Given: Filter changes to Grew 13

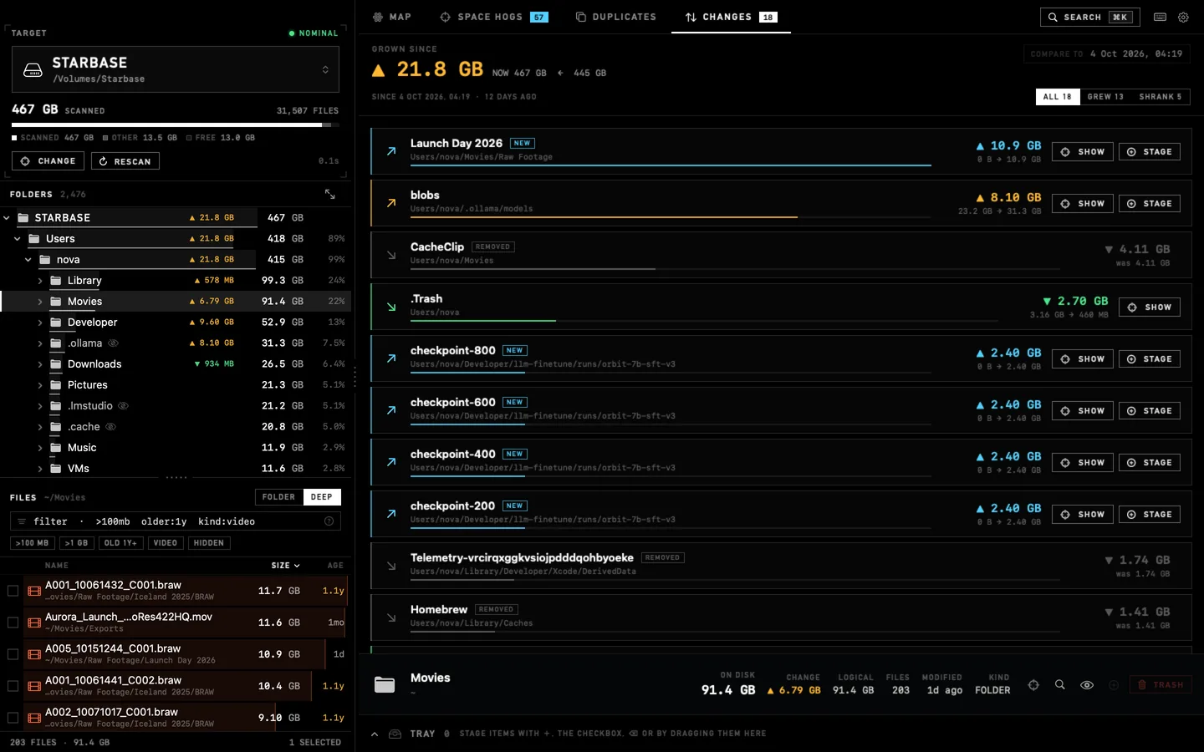Looking at the screenshot, I should (x=1105, y=97).
